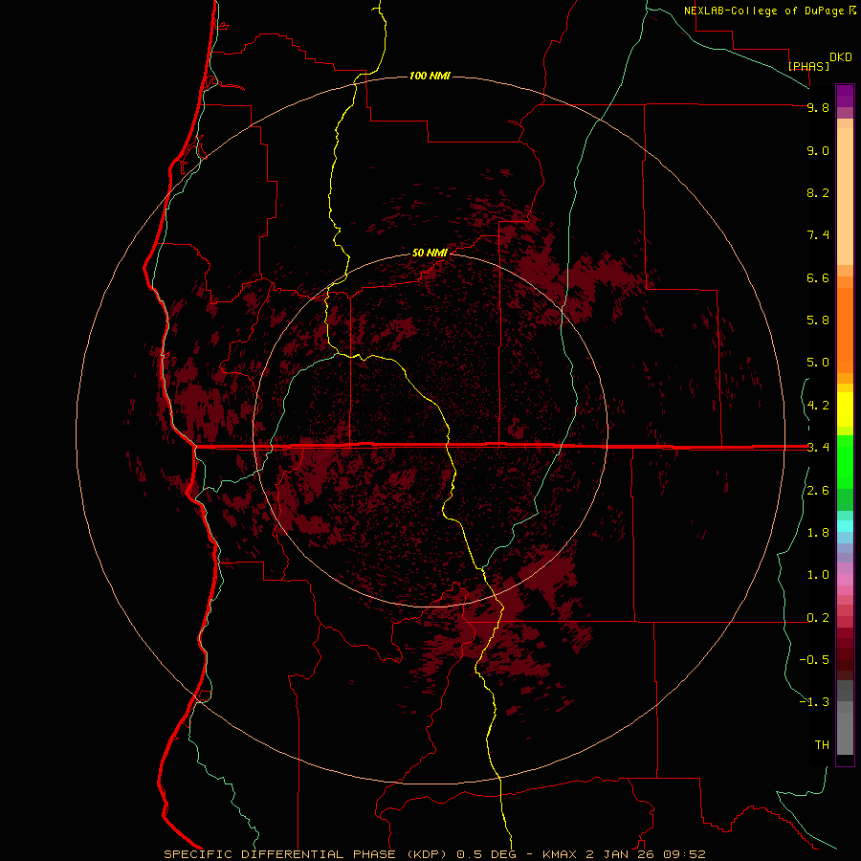861x861 pixels.
Task: Click the 6.6 value on color scale
Action: click(818, 277)
